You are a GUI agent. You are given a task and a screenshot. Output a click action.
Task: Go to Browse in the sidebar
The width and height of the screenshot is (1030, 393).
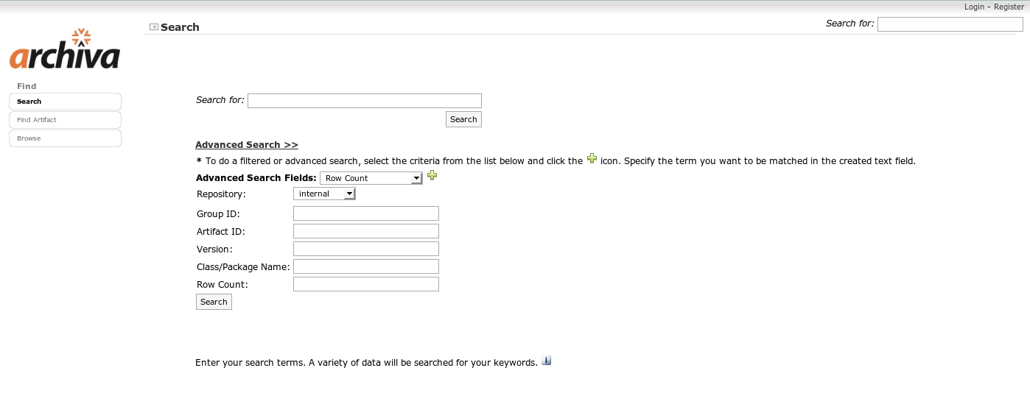(65, 138)
